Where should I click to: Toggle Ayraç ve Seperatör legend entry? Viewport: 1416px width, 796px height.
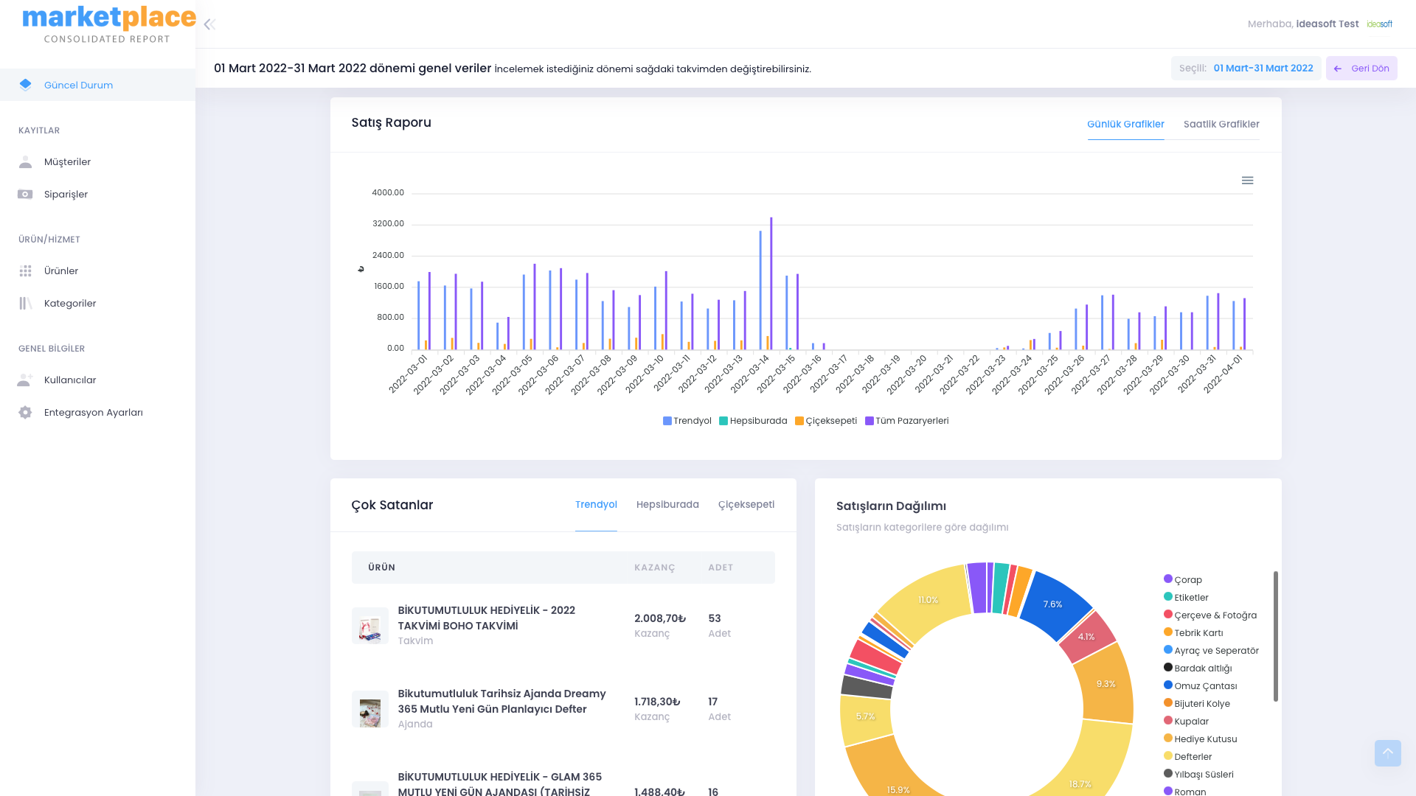(x=1211, y=650)
